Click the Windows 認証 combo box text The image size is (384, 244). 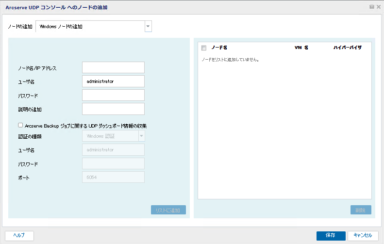(100, 136)
